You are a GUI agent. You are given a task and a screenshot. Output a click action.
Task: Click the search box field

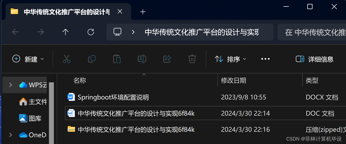coord(311,32)
